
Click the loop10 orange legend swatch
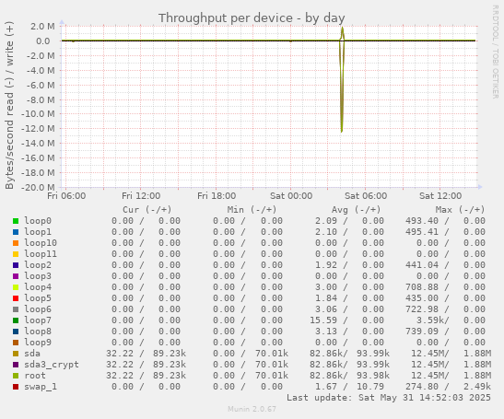pyautogui.click(x=16, y=243)
